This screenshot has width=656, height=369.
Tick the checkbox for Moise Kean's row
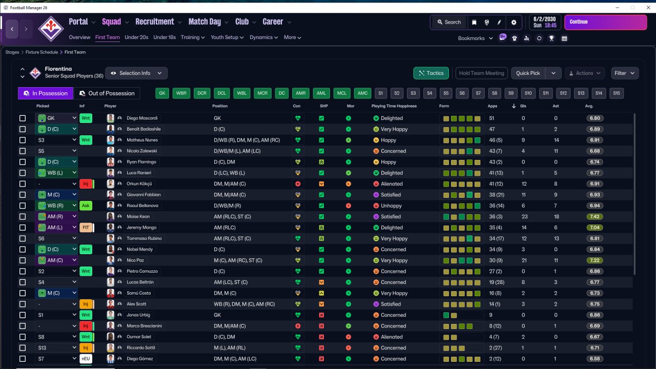[x=23, y=217]
